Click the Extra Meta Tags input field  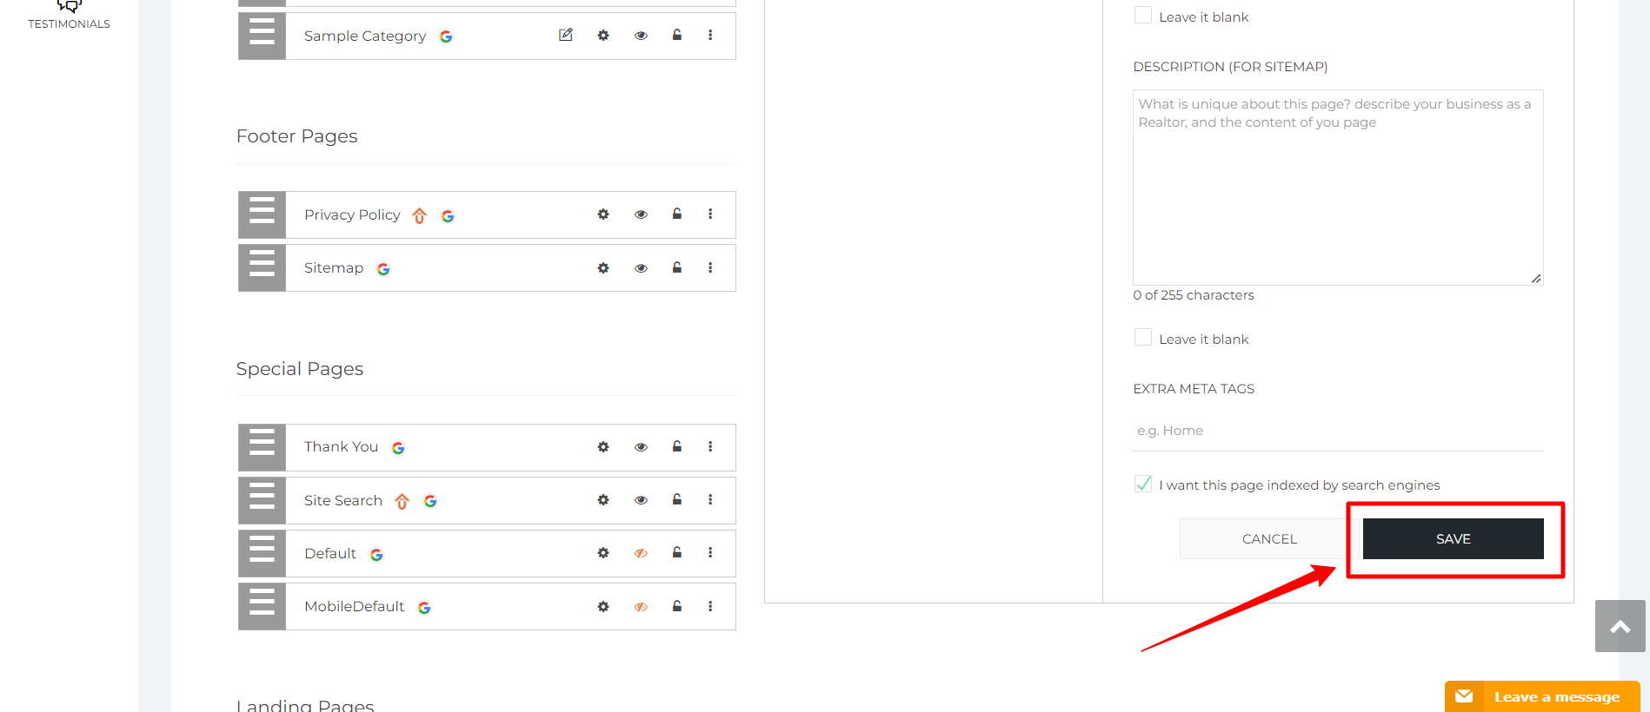tap(1337, 431)
